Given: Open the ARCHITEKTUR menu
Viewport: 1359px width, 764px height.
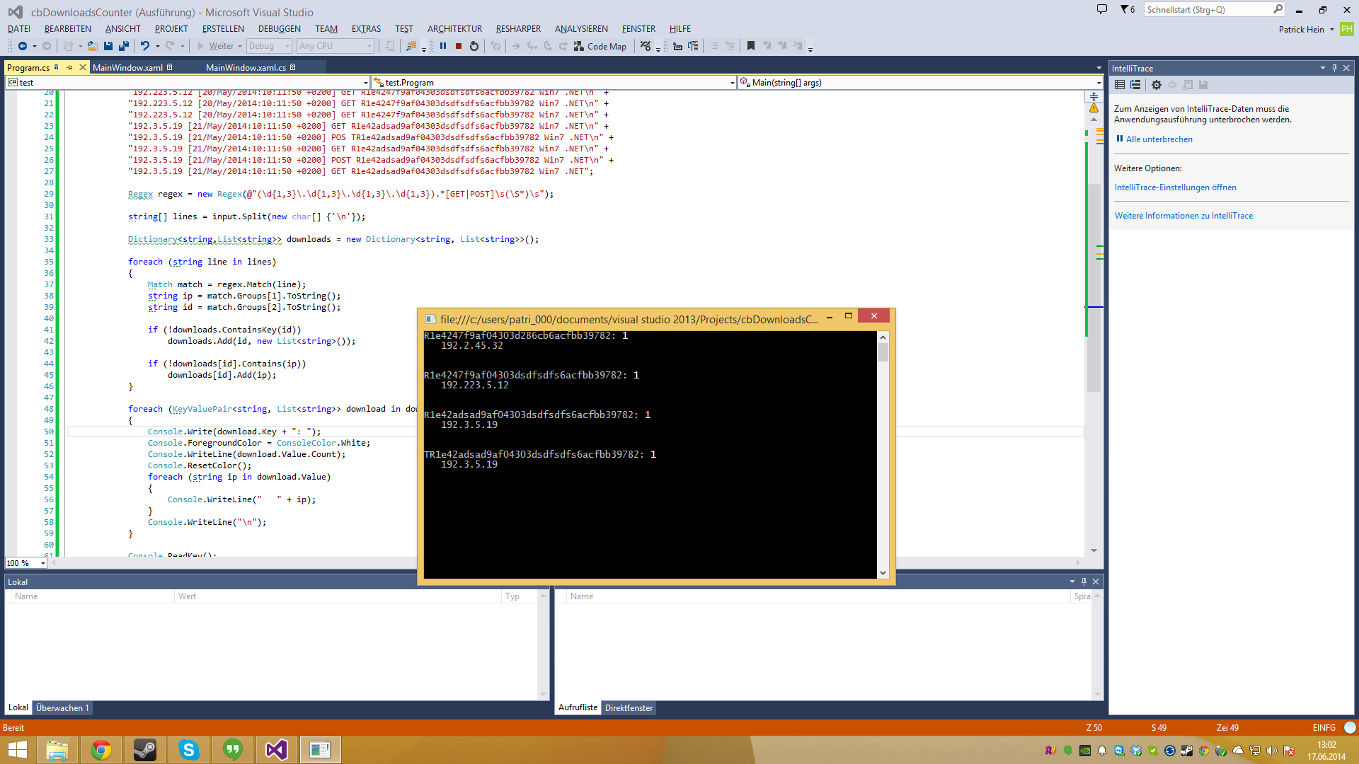Looking at the screenshot, I should (454, 29).
